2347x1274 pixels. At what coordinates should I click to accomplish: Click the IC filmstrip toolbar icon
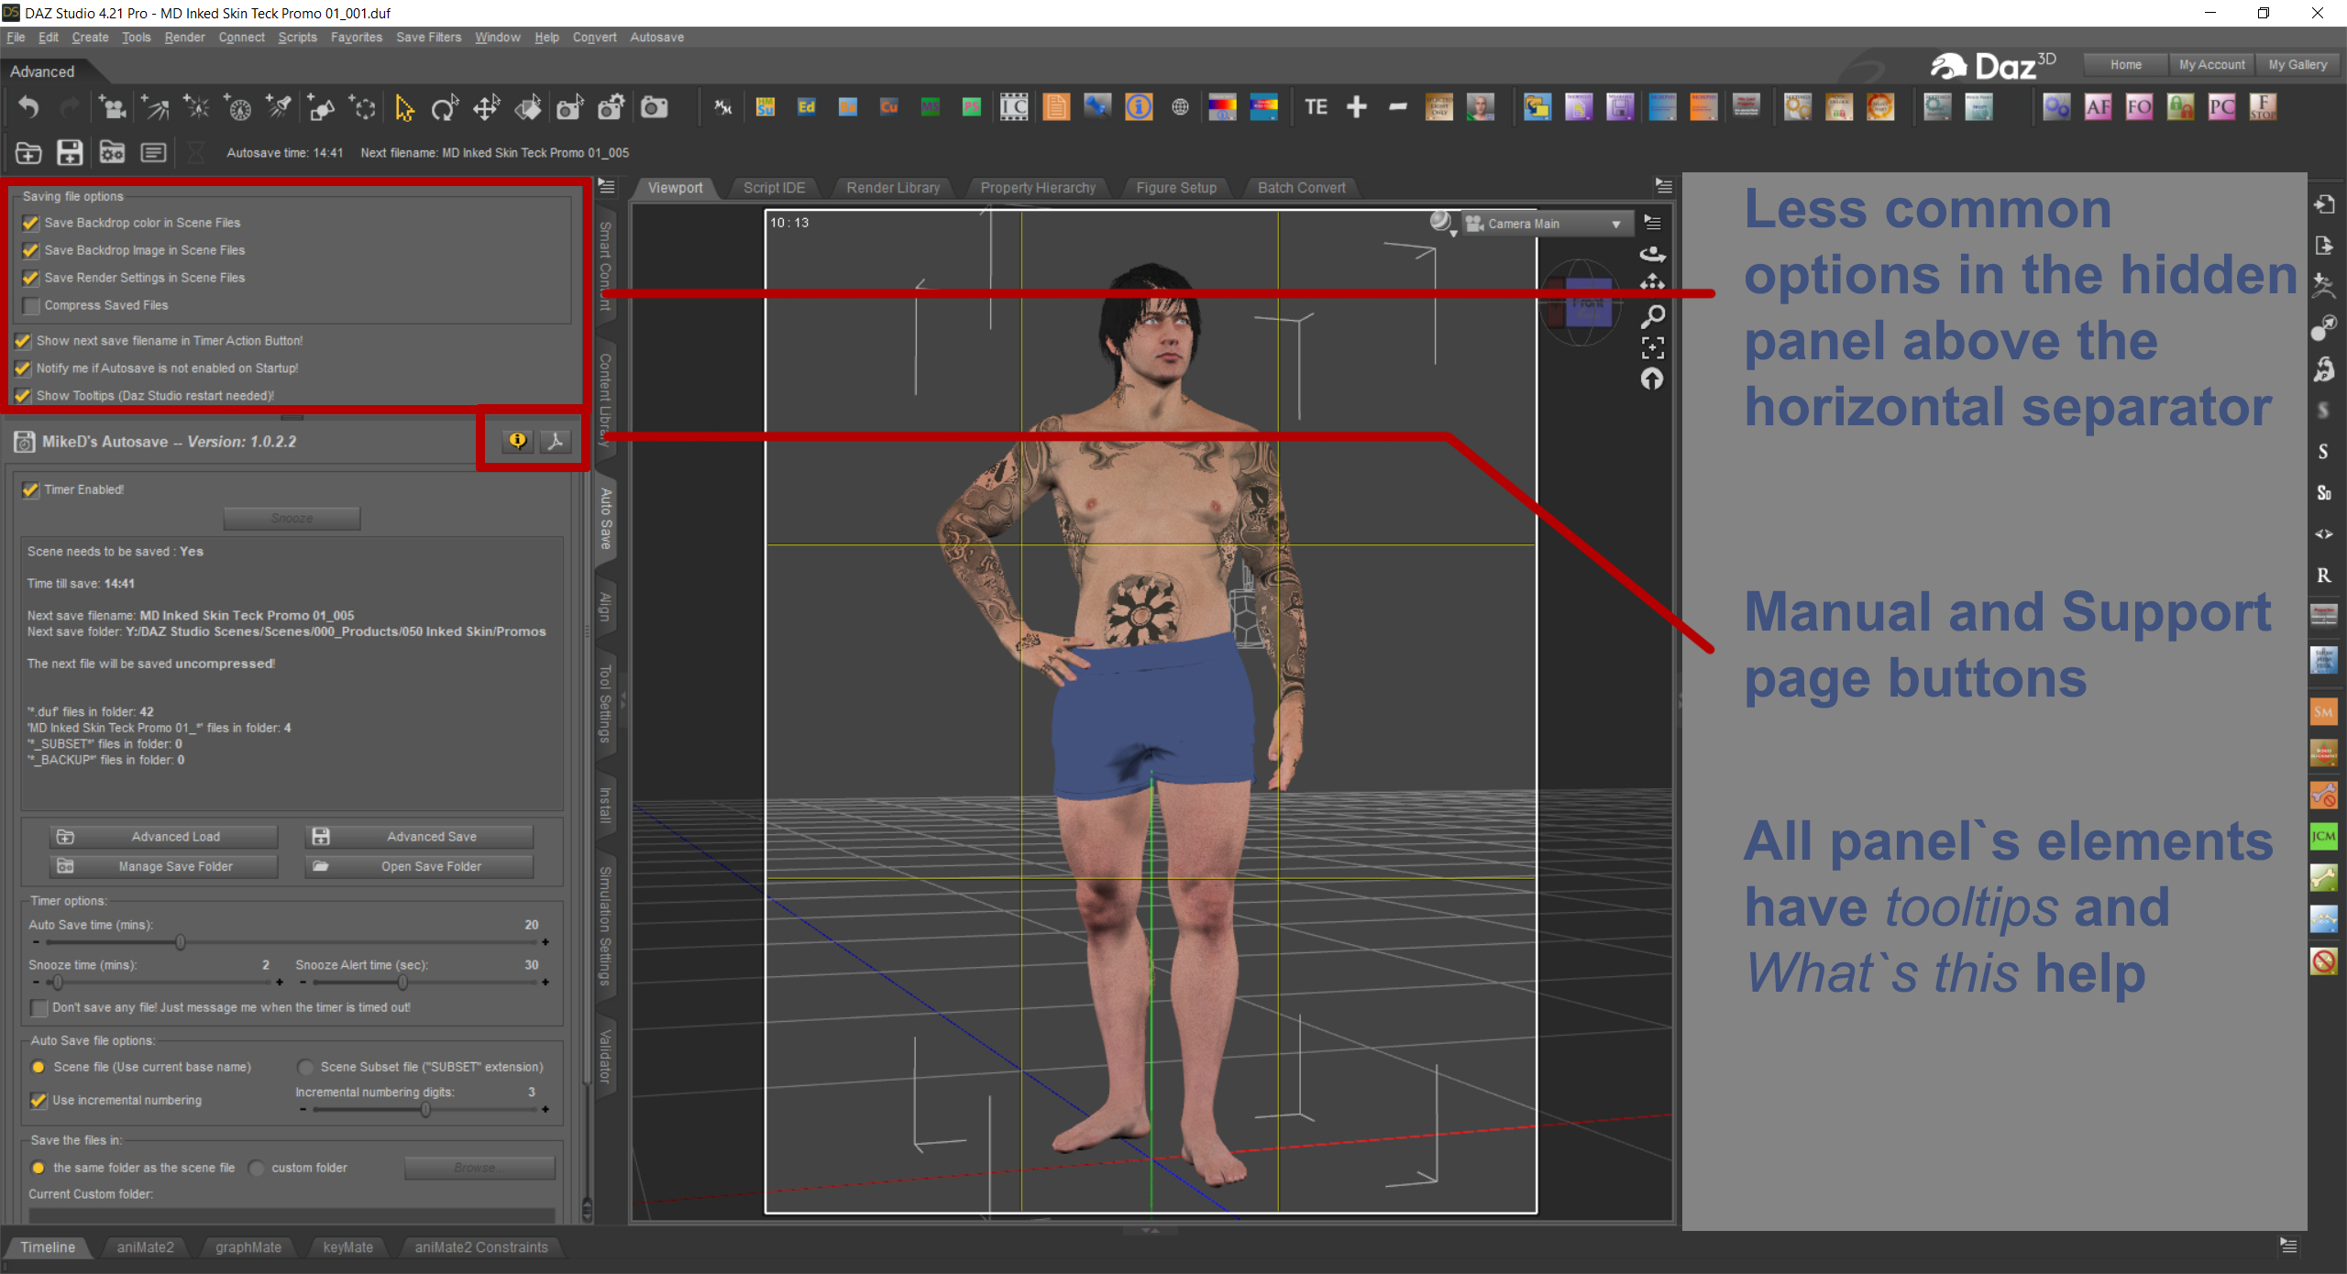point(1014,107)
